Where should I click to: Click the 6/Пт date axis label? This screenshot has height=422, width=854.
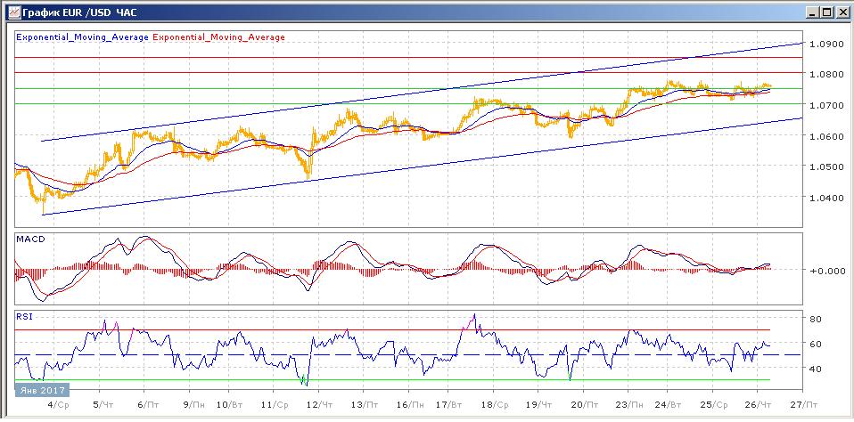(x=149, y=405)
